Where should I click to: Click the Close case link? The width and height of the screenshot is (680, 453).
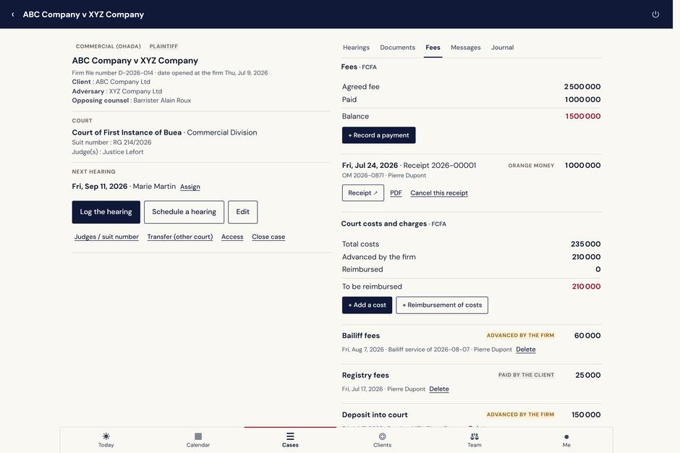pos(268,237)
